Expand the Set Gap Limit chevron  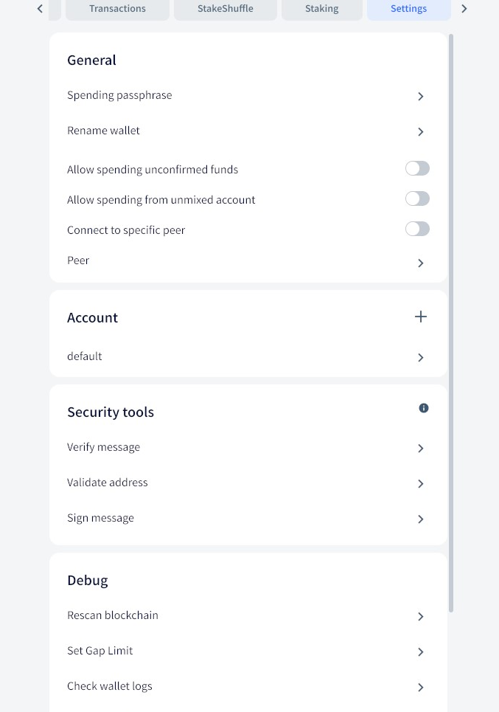(x=421, y=652)
